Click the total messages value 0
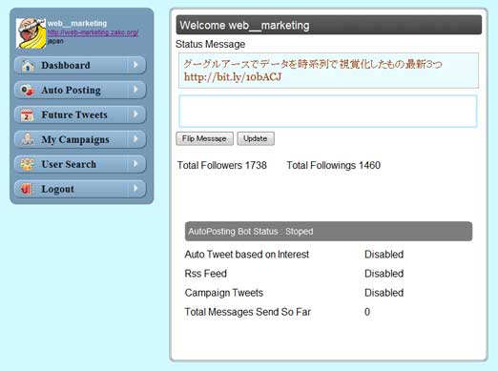 pos(367,312)
